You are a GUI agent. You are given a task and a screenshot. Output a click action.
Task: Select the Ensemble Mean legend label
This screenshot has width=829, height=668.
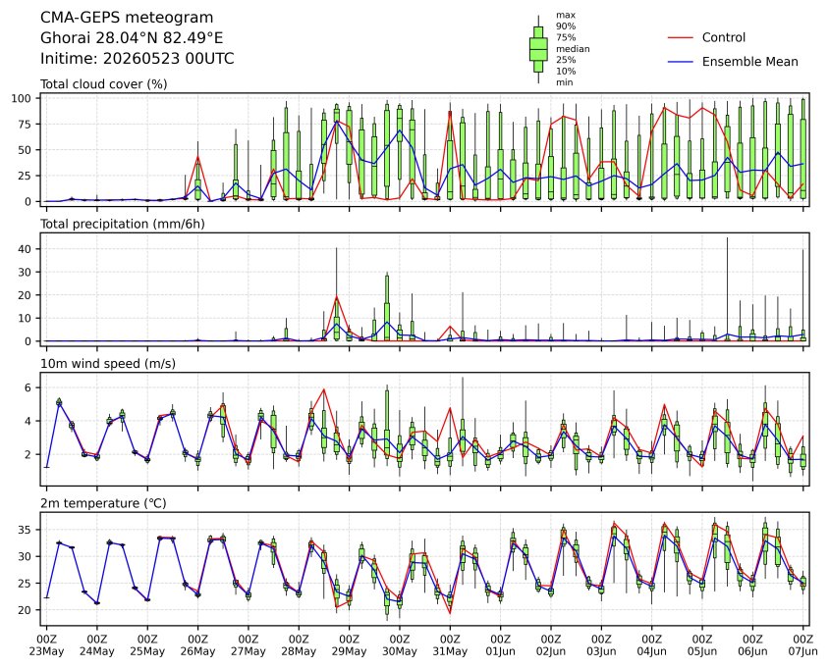click(x=749, y=62)
